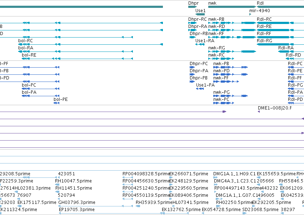The width and height of the screenshot is (304, 215).
Task: Select the Dhpr-RA transcript label
Action: pos(198,26)
